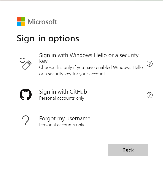Click the large question mark icon
The image size is (163, 171).
tap(26, 121)
